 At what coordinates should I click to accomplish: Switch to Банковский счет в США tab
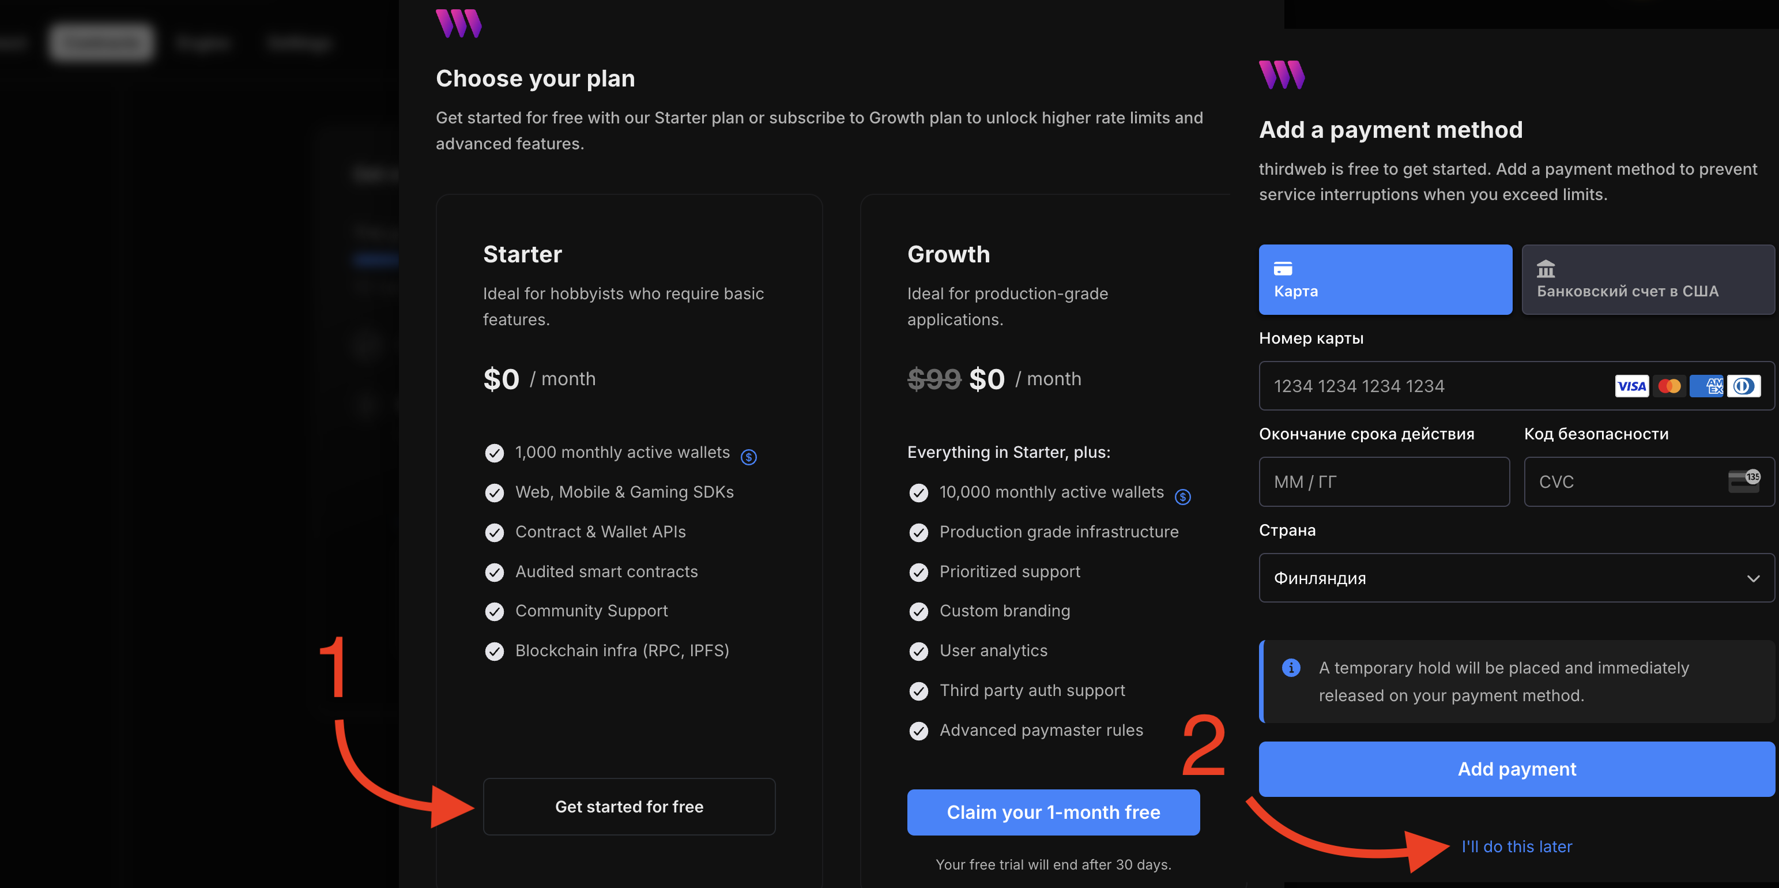(1648, 279)
